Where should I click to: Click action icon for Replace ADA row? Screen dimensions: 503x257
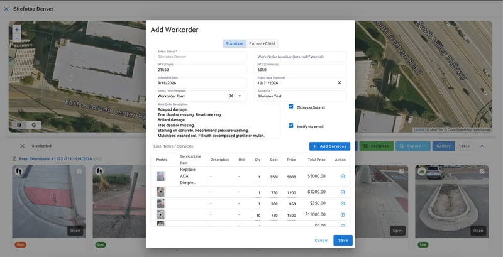pos(343,177)
